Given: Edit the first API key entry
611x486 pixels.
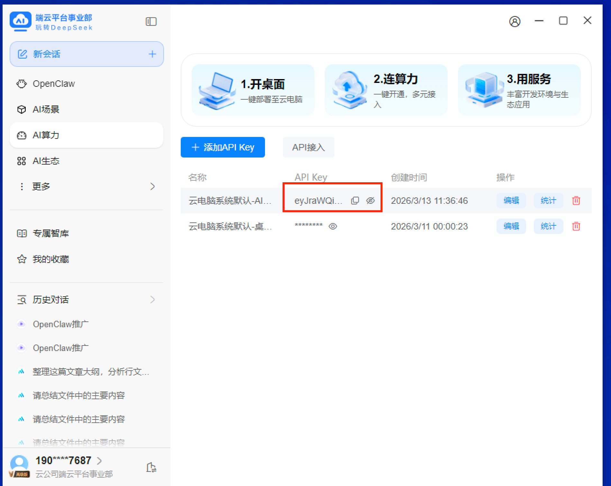Looking at the screenshot, I should pos(511,201).
